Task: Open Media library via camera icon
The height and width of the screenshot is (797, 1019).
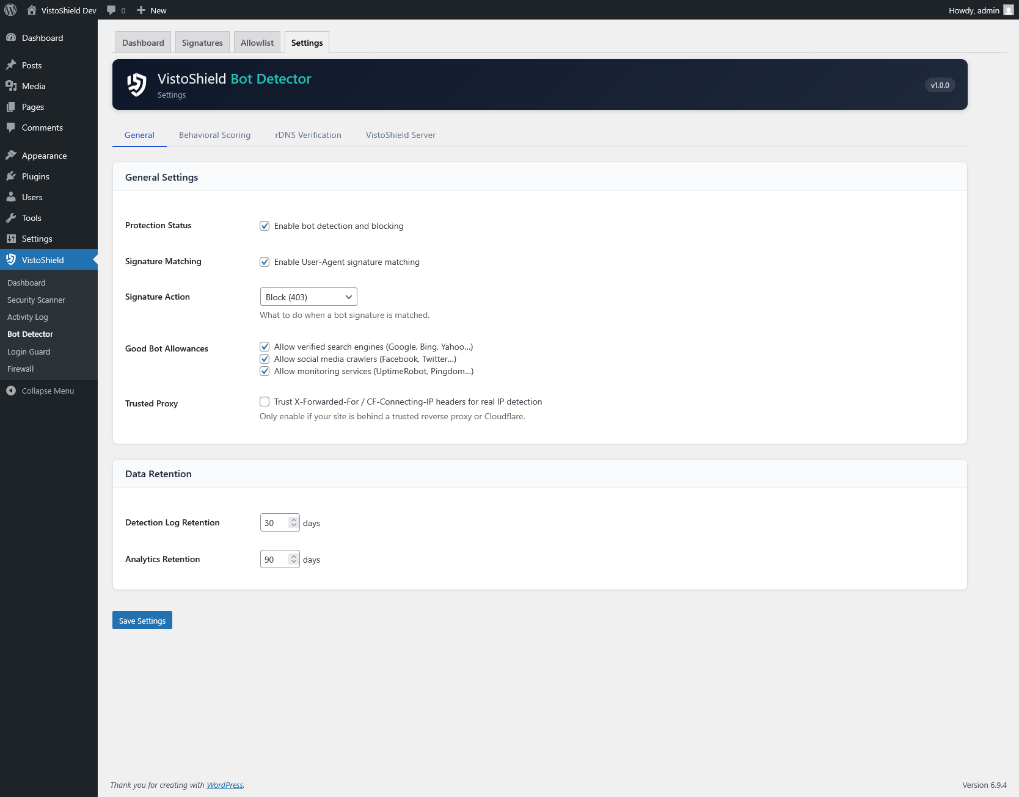Action: pos(12,85)
